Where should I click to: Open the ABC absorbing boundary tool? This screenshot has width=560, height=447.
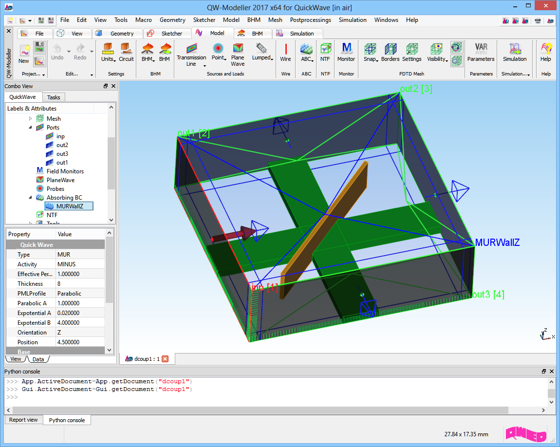pyautogui.click(x=307, y=53)
